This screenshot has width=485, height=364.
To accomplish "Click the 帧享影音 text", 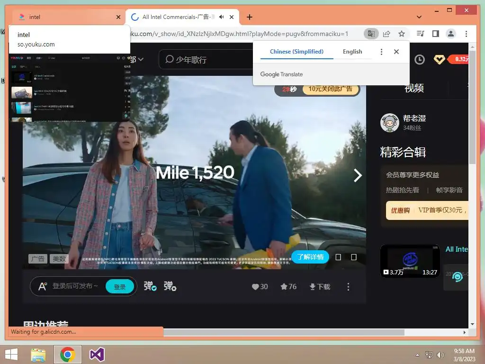I will [x=449, y=190].
